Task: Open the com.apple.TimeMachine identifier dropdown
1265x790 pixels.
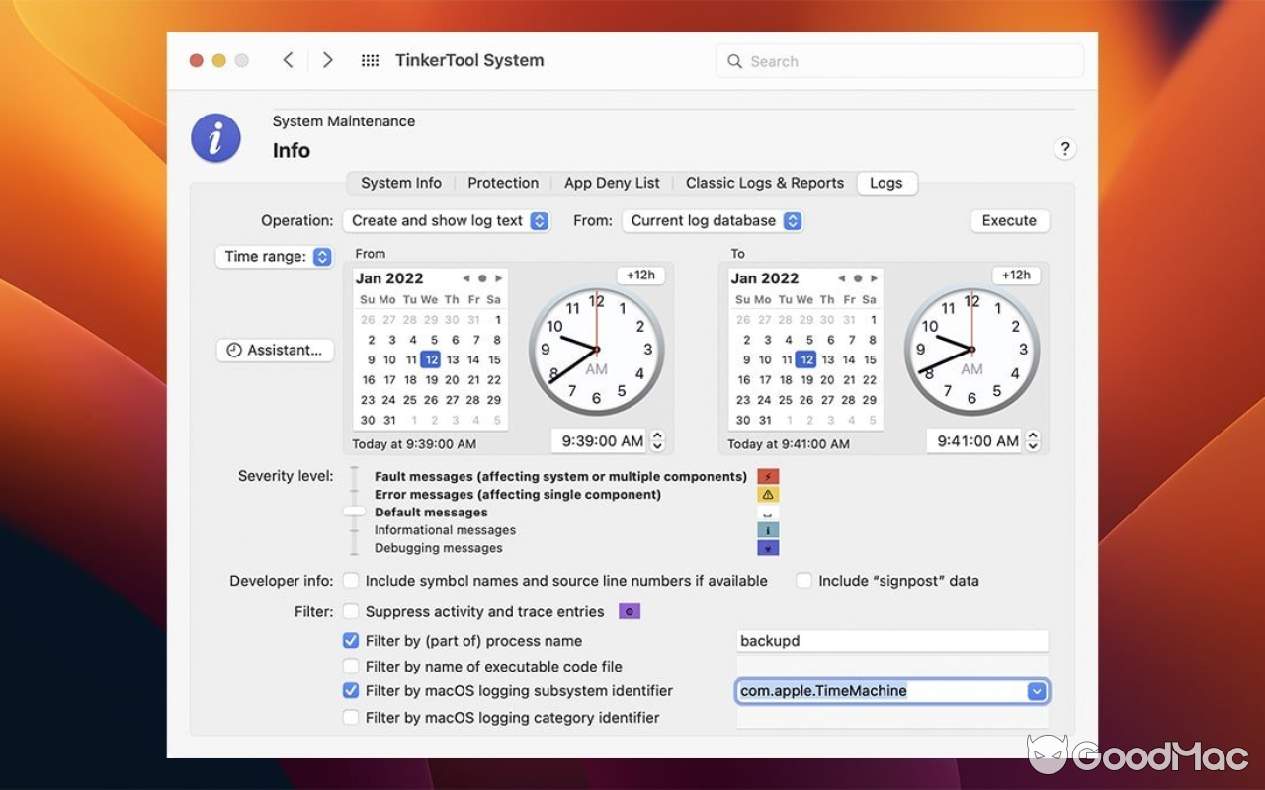Action: click(1038, 691)
